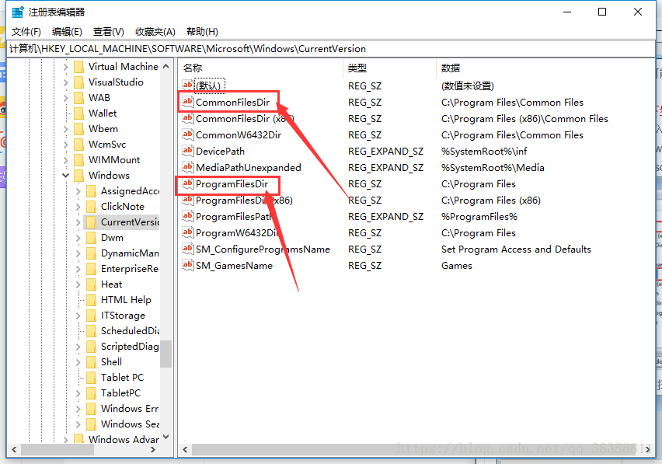The image size is (662, 464).
Task: Collapse the Windows tree node
Action: pos(66,176)
